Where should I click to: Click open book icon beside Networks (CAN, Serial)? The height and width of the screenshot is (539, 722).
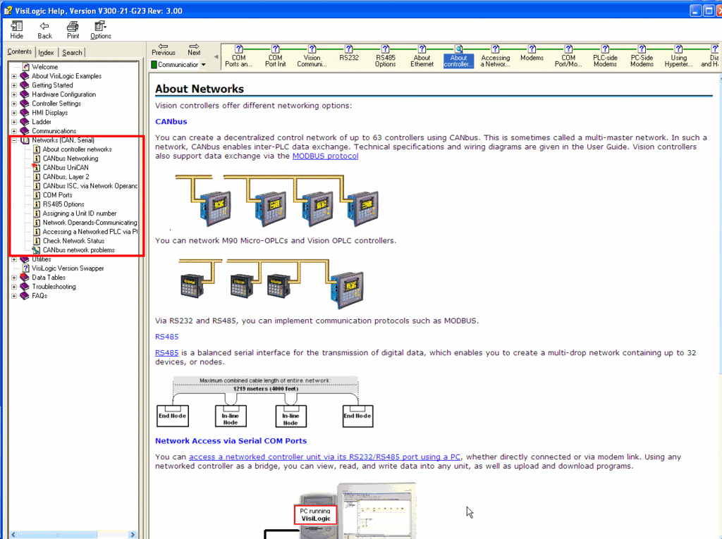point(25,140)
